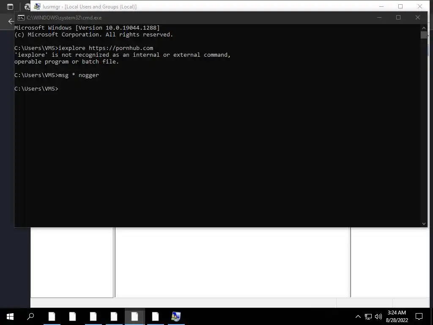Open network status tray icon
Image resolution: width=433 pixels, height=325 pixels.
(x=368, y=317)
